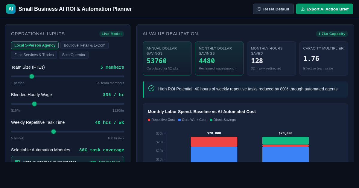
Task: Click the download icon in Export AI Action Brief
Action: click(303, 9)
